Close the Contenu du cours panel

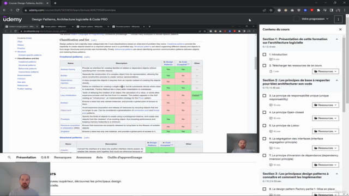340,29
